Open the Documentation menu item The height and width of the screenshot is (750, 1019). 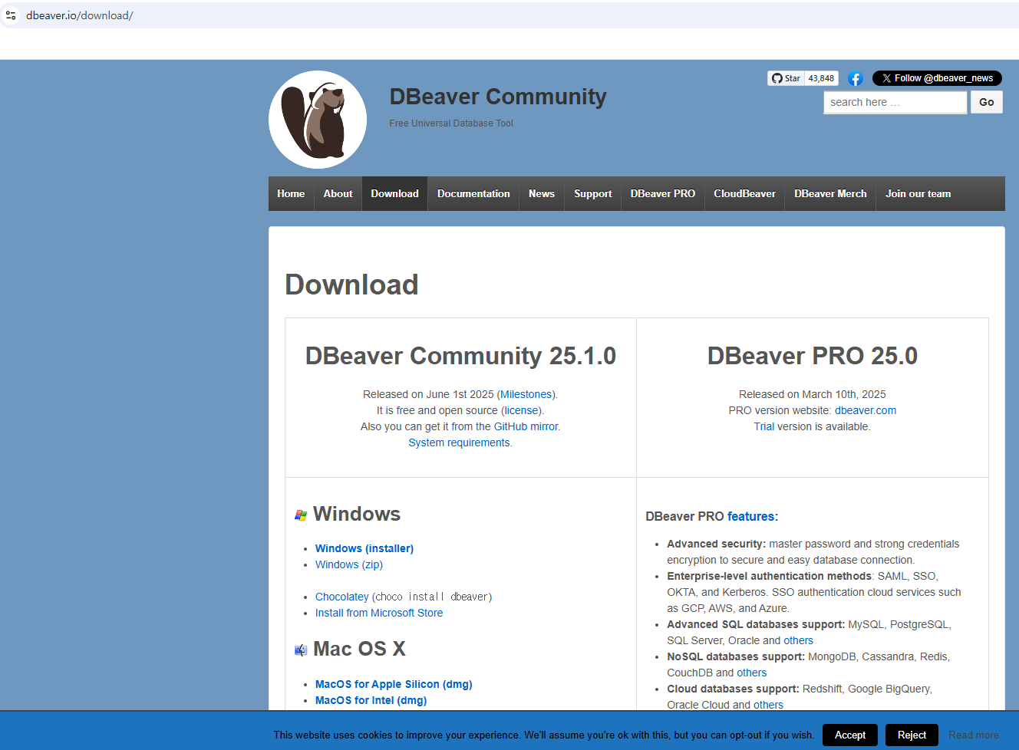pos(473,193)
